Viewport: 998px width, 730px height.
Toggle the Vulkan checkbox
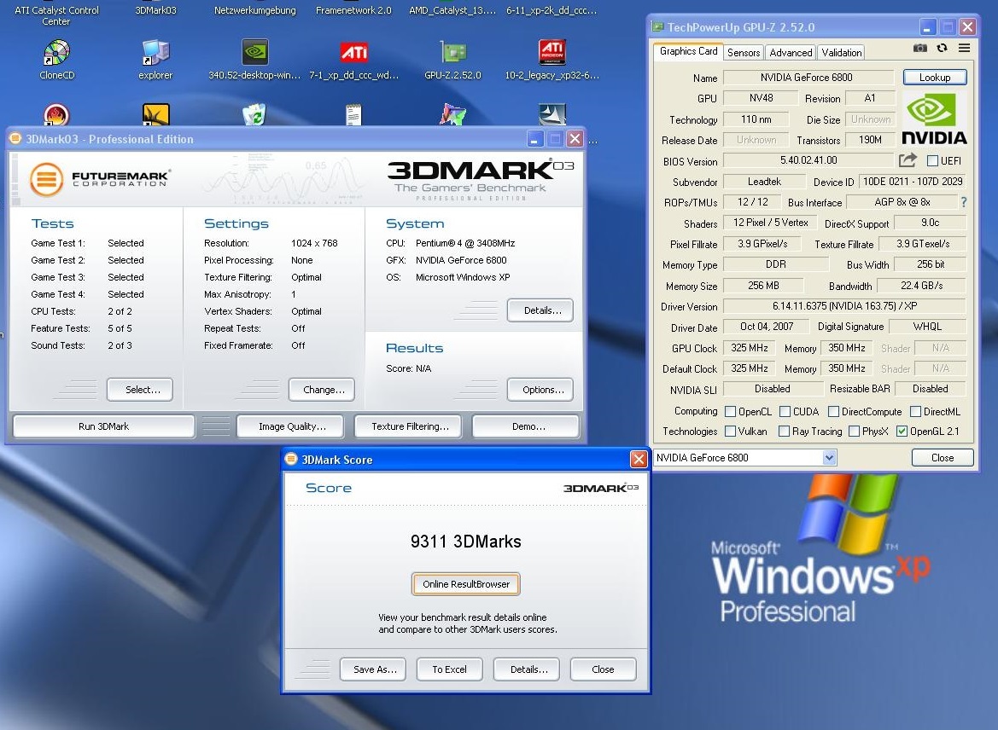click(731, 432)
